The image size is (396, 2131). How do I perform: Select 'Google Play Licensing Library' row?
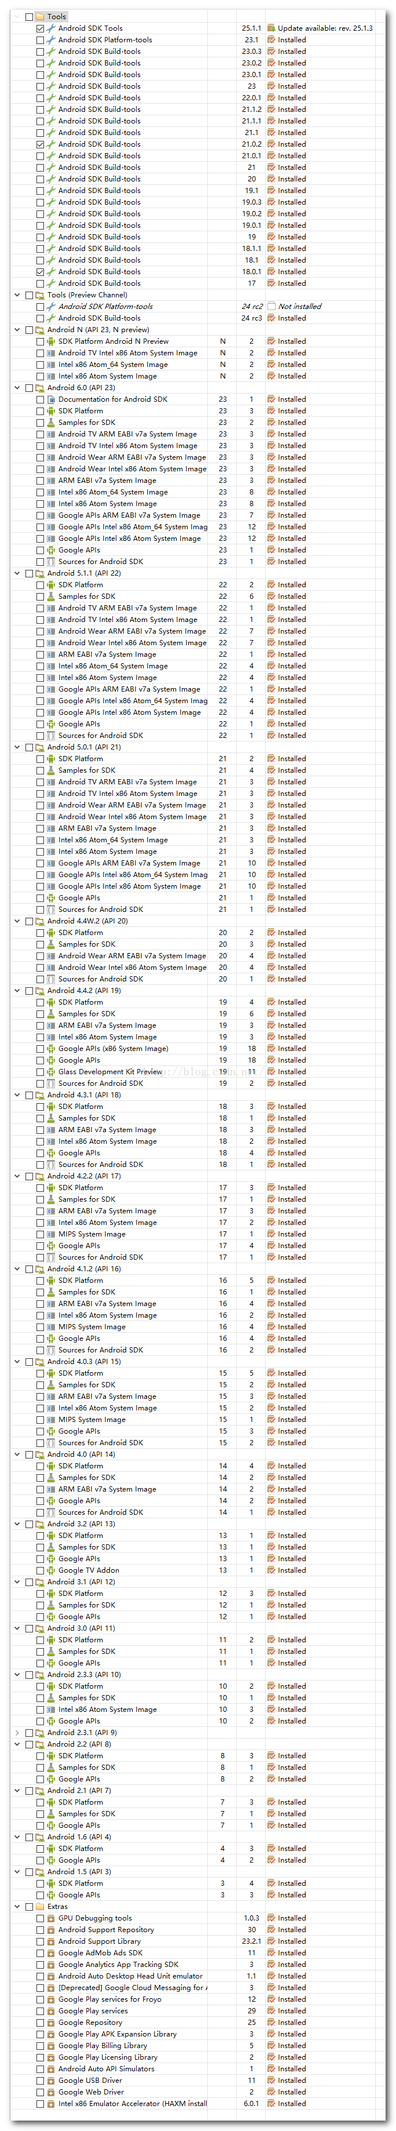click(108, 2057)
